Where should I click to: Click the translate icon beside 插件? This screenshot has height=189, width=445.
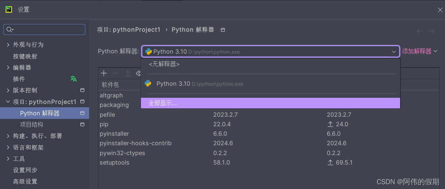coord(74,79)
